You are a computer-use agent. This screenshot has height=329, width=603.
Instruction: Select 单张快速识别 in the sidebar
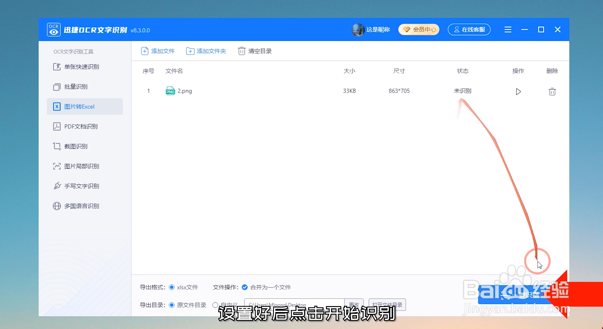[x=85, y=67]
